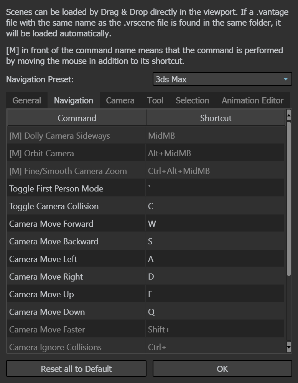The height and width of the screenshot is (383, 298).
Task: Select the Toggle First Person Mode row
Action: (x=145, y=188)
